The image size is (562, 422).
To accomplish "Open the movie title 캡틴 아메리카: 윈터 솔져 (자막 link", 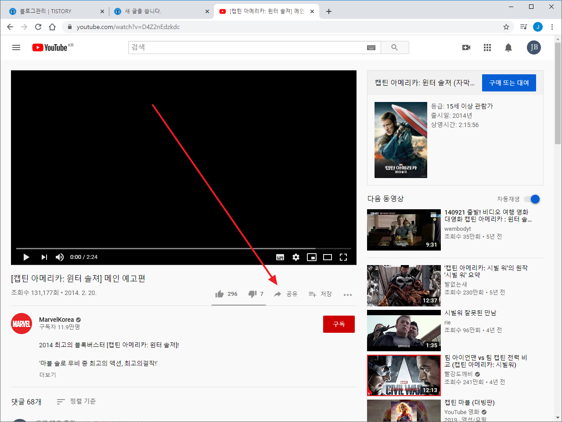I will click(425, 83).
